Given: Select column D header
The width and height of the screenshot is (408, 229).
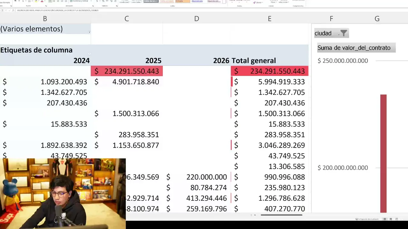Looking at the screenshot, I should (x=197, y=19).
